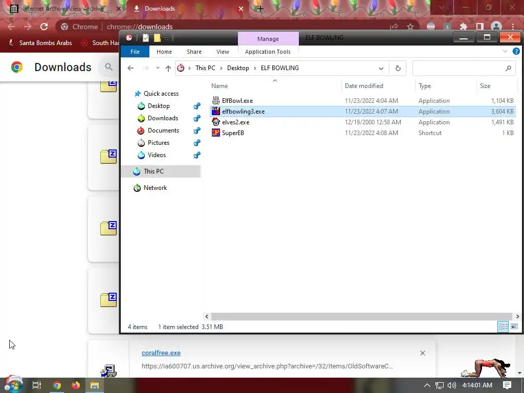This screenshot has height=393, width=524.
Task: Switch to Internet Archive View Archive tab
Action: [x=63, y=9]
